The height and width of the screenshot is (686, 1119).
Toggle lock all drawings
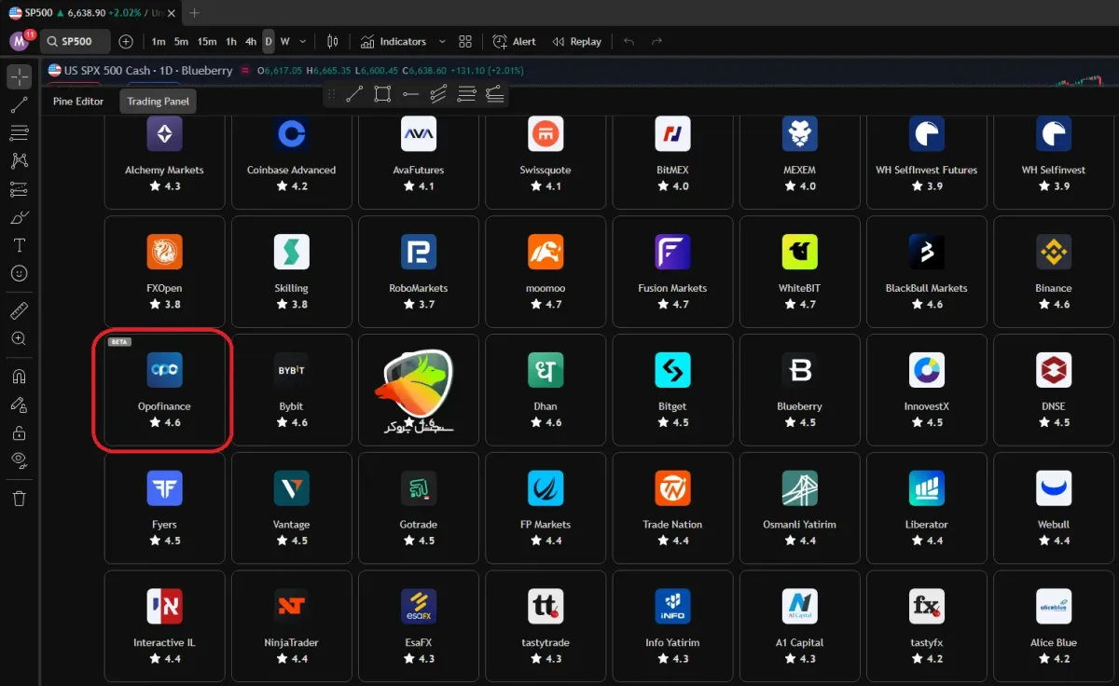click(19, 432)
